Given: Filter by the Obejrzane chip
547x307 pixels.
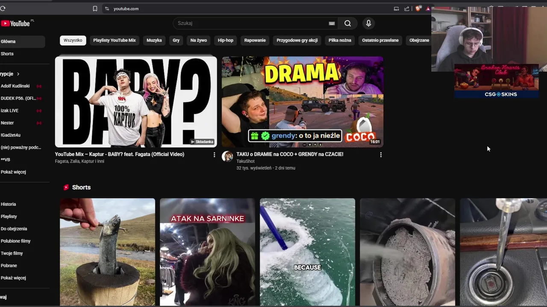Looking at the screenshot, I should pyautogui.click(x=419, y=40).
